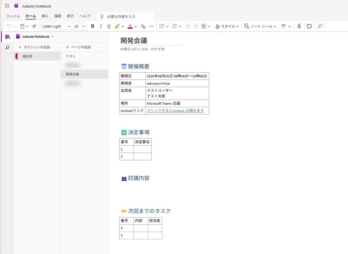Open the ファイル menu
Image resolution: width=348 pixels, height=254 pixels.
tap(13, 16)
